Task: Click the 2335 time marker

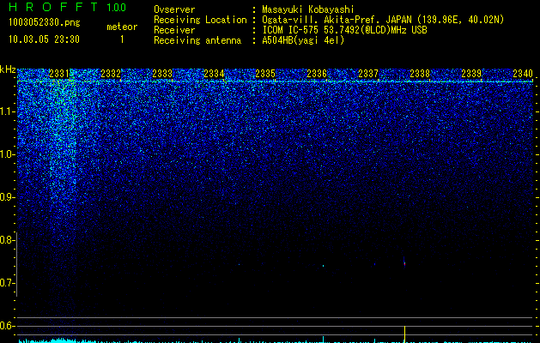Action: pos(265,73)
